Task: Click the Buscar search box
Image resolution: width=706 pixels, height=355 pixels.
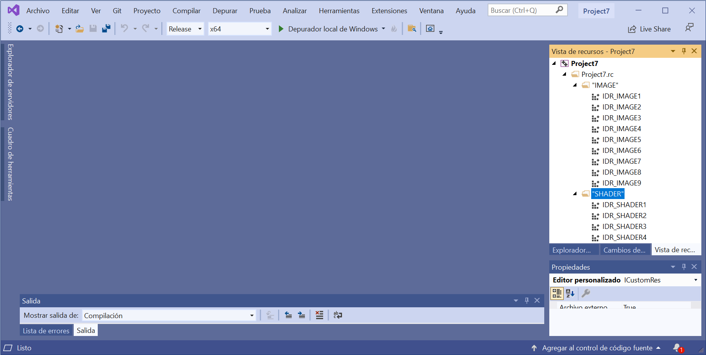Action: pos(522,10)
